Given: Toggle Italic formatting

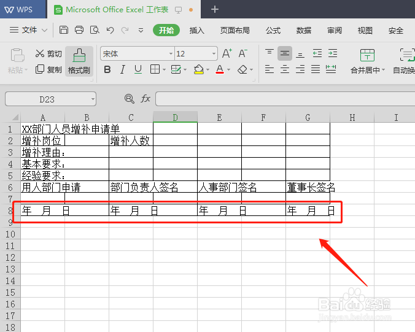Looking at the screenshot, I should coord(123,69).
